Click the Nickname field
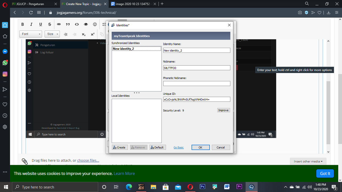The height and width of the screenshot is (192, 342). point(197,68)
